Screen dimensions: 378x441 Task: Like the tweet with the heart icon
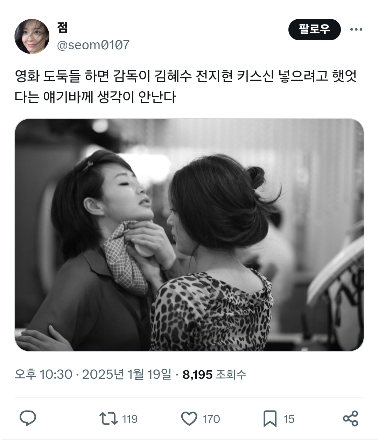[x=189, y=419]
